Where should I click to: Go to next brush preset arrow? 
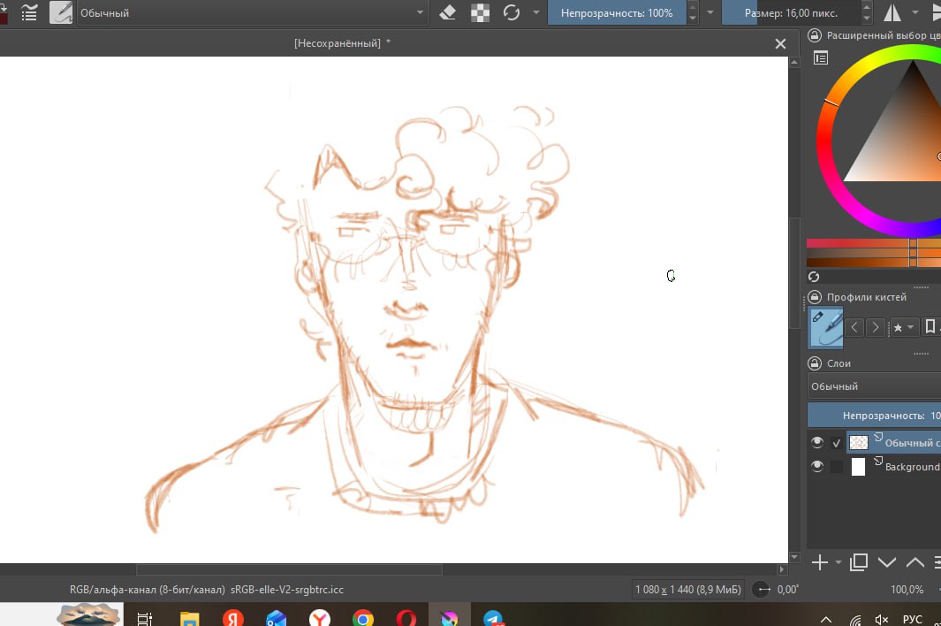click(876, 327)
